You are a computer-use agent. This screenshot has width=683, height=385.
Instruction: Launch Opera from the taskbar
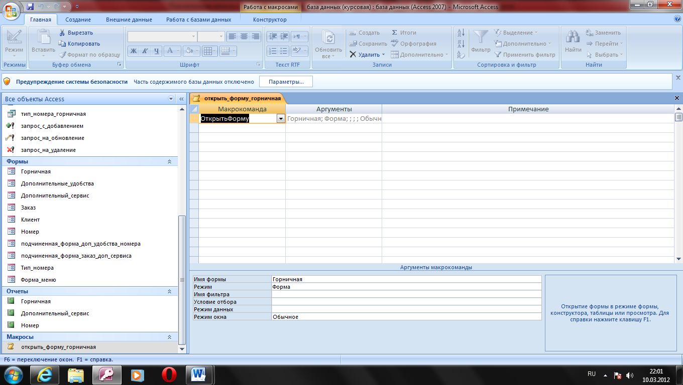click(169, 374)
